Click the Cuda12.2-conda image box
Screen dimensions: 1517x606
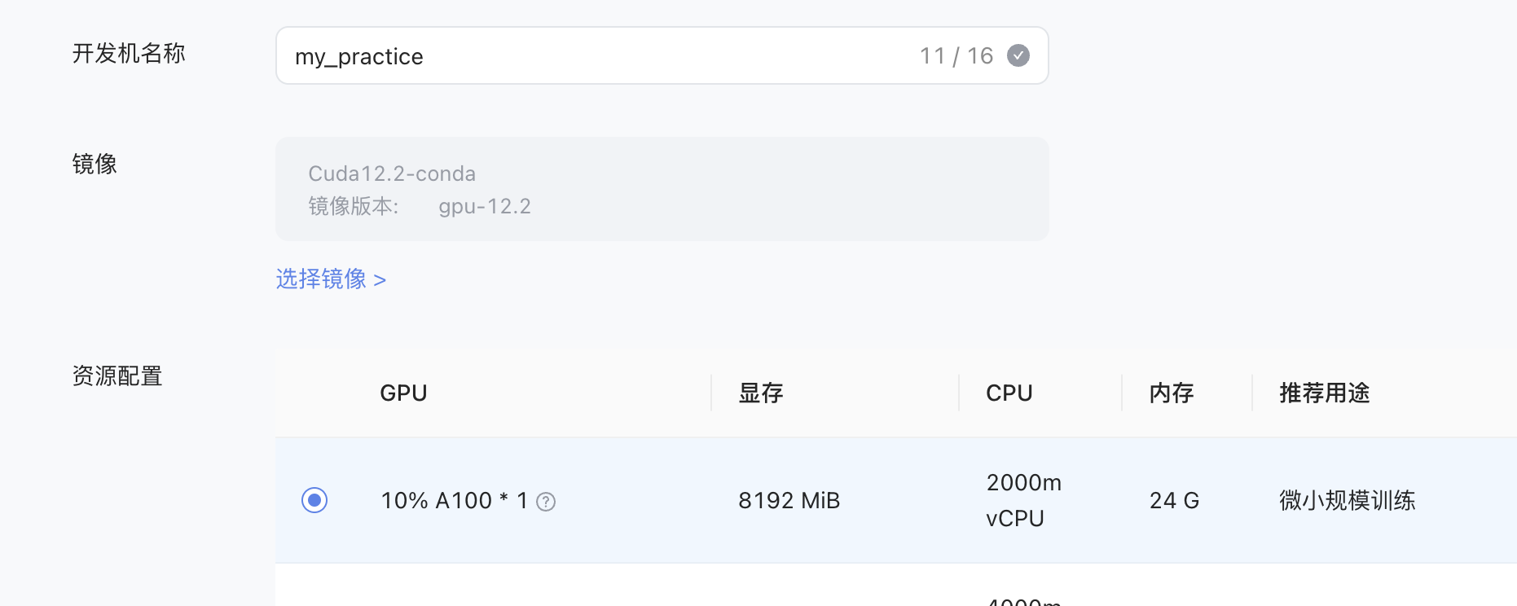click(x=662, y=189)
